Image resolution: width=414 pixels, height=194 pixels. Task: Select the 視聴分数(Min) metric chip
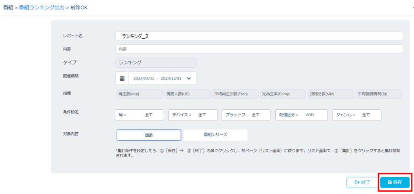(331, 94)
